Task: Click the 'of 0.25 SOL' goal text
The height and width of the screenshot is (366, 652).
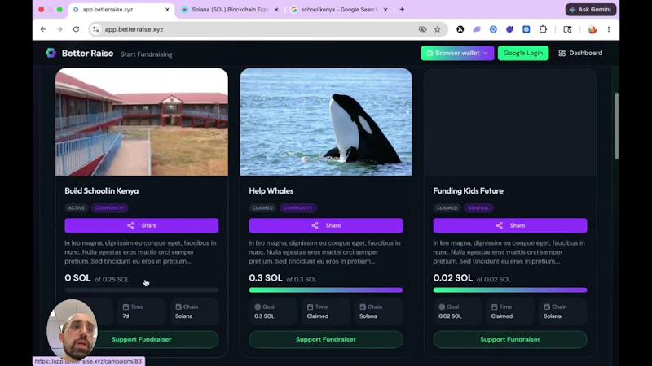Action: [x=112, y=280]
